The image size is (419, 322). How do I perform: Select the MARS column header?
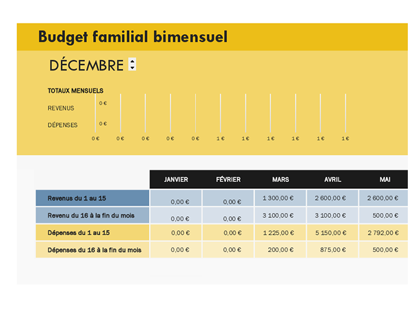(281, 180)
